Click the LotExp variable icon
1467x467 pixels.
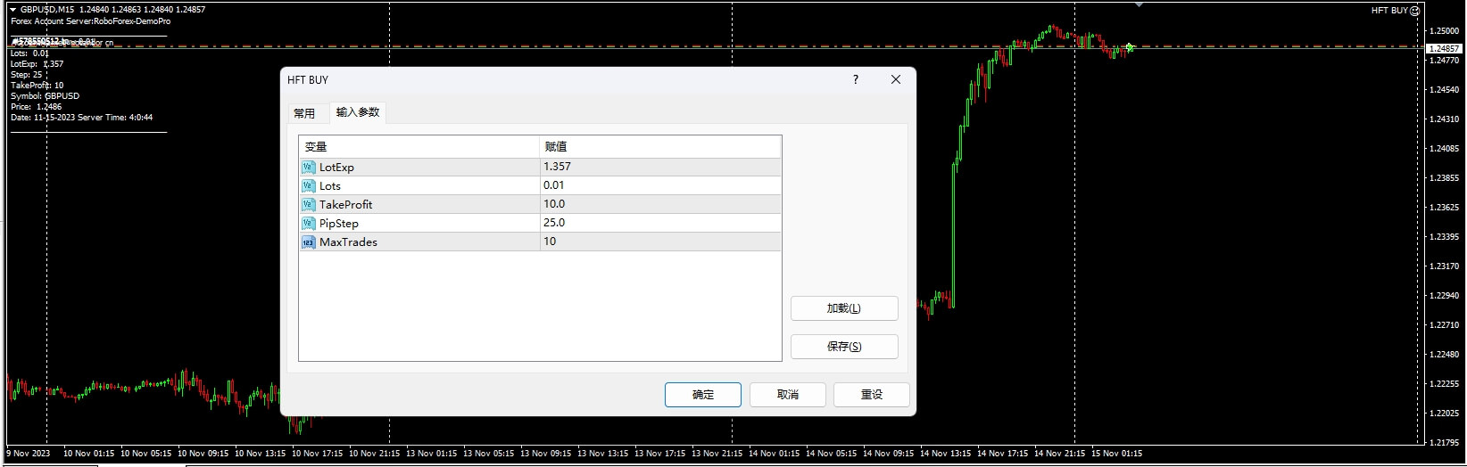pos(309,167)
